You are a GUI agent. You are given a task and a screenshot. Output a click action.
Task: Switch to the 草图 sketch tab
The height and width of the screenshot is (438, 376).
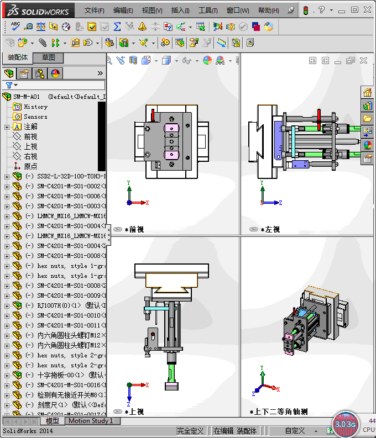pyautogui.click(x=48, y=58)
